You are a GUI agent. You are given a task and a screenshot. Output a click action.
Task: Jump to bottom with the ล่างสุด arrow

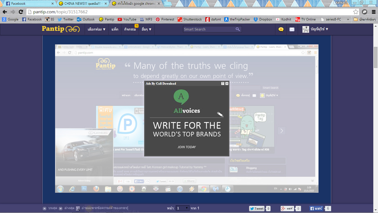66,208
